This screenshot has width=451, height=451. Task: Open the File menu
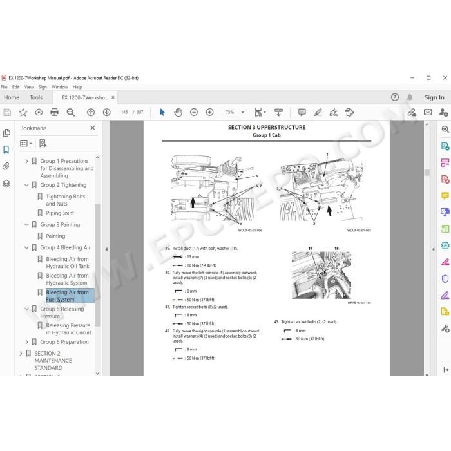point(4,87)
